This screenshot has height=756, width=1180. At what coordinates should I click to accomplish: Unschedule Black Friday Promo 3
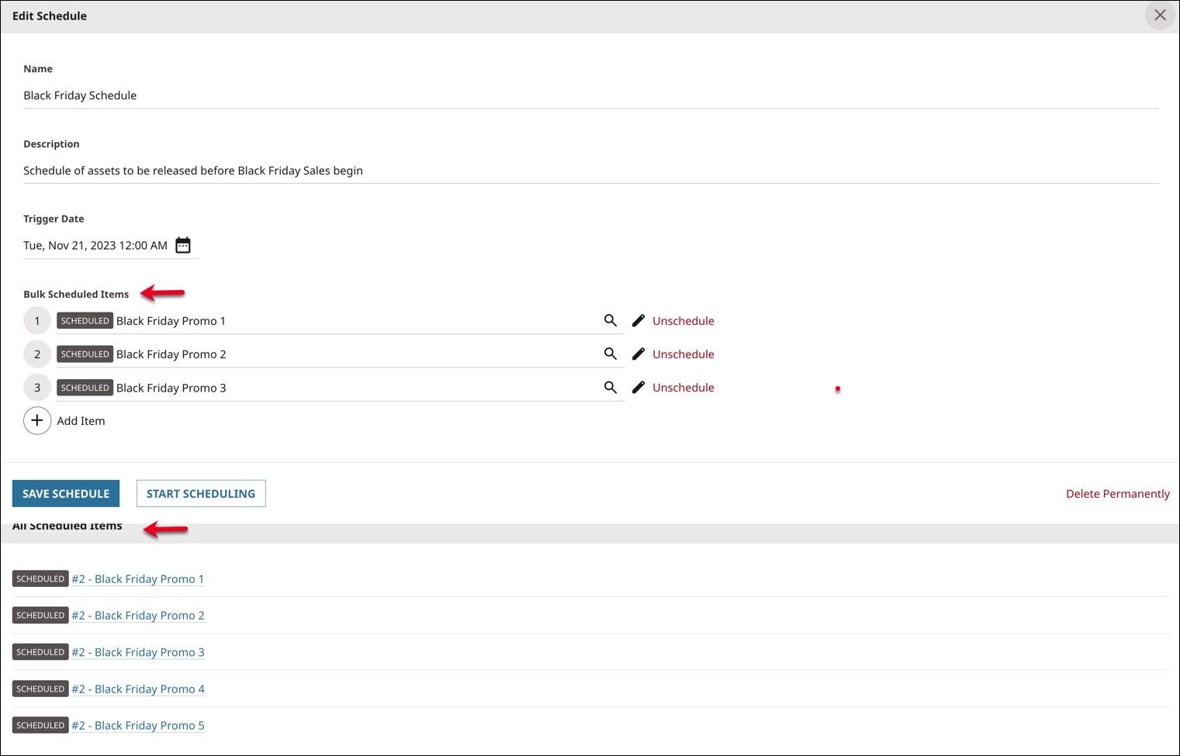[683, 388]
